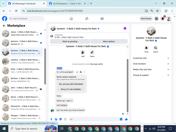Click View buyer profile link
This screenshot has width=176, height=132.
tap(96, 64)
